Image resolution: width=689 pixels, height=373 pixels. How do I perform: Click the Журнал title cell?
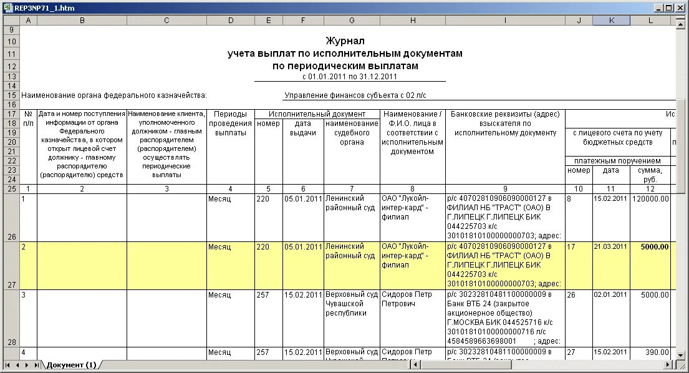(x=345, y=41)
